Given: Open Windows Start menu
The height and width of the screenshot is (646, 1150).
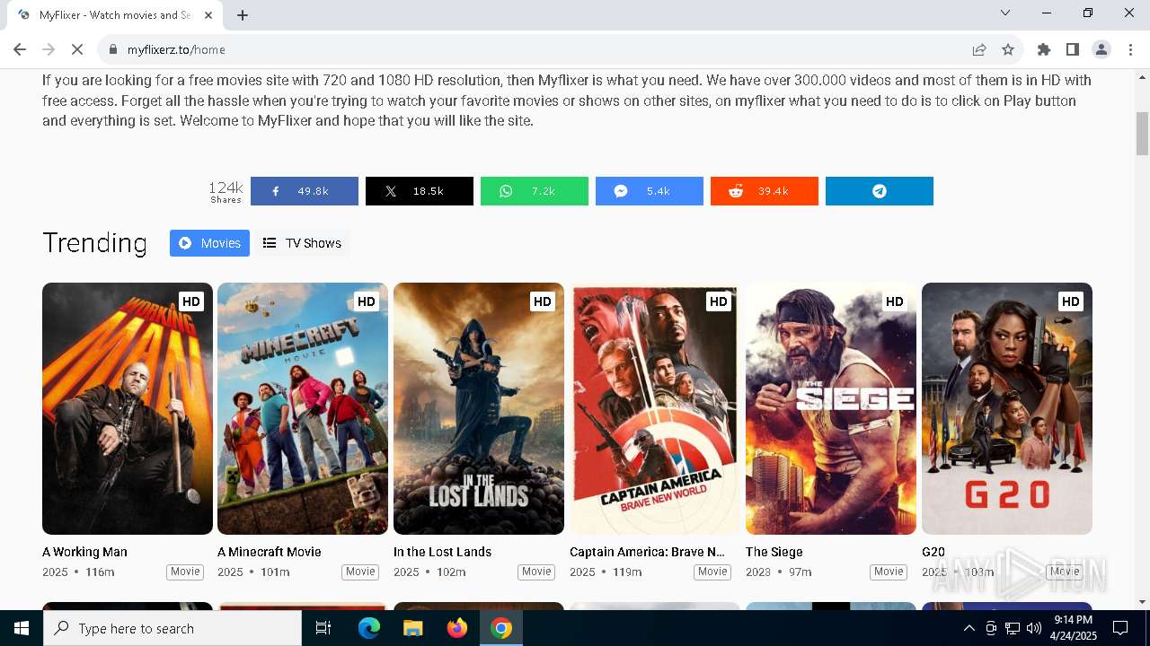Looking at the screenshot, I should pyautogui.click(x=22, y=628).
